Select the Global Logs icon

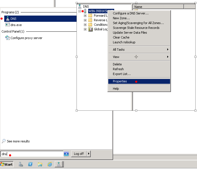[x=90, y=29]
